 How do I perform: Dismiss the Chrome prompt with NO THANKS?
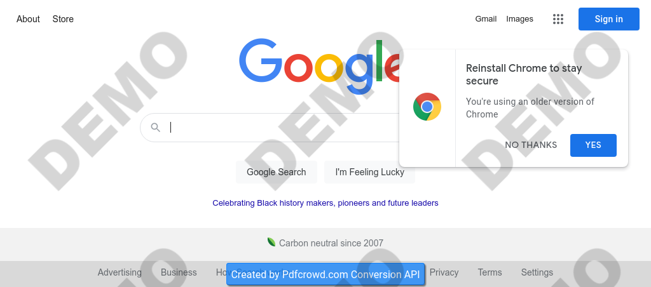pos(531,145)
